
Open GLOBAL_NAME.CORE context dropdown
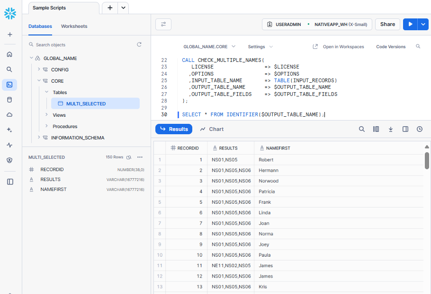click(x=209, y=47)
